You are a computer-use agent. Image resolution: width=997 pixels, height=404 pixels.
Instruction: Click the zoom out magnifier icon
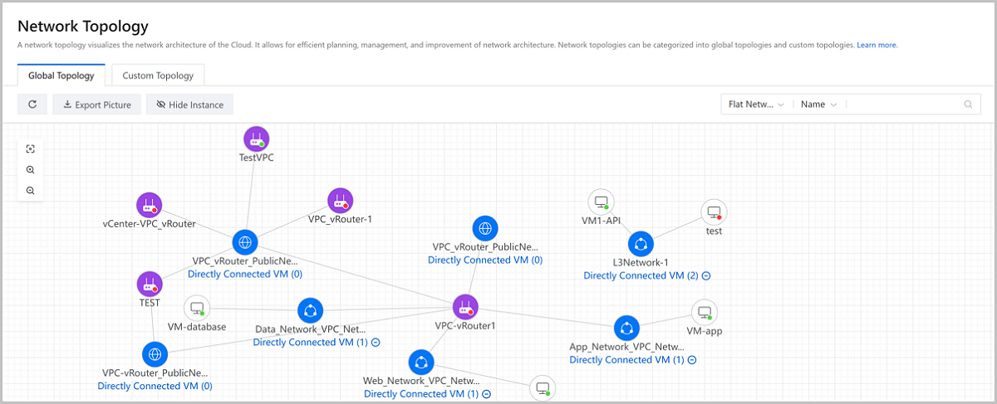point(31,191)
